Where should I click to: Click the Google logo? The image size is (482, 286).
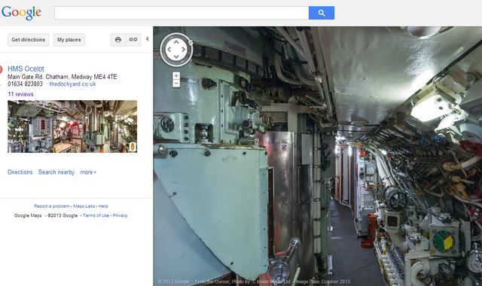[x=21, y=13]
